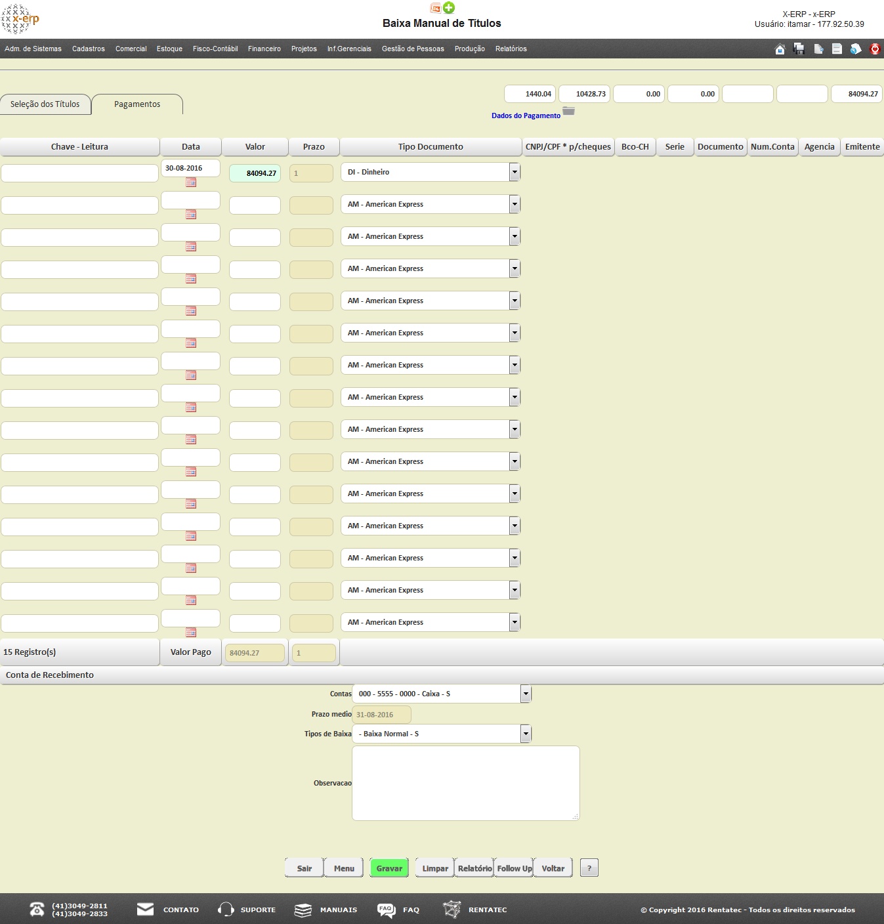Click the CNPJ/CPF * p/cheques column header

coord(568,146)
